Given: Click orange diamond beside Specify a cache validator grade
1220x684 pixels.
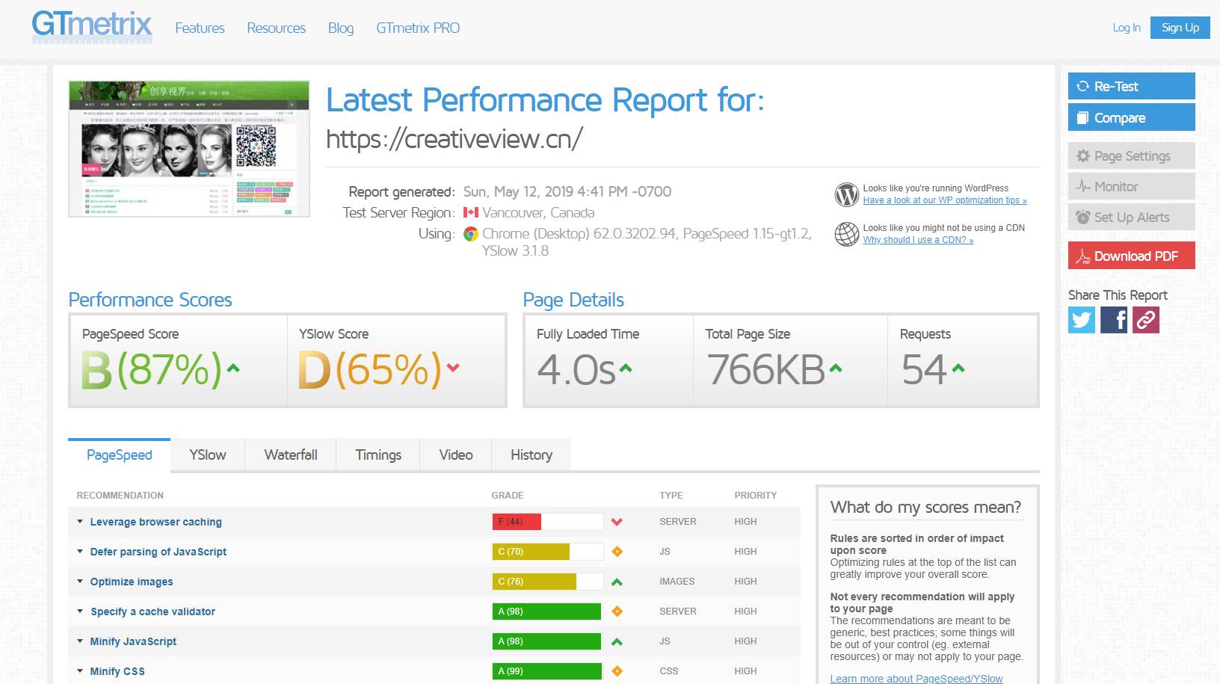Looking at the screenshot, I should [617, 611].
